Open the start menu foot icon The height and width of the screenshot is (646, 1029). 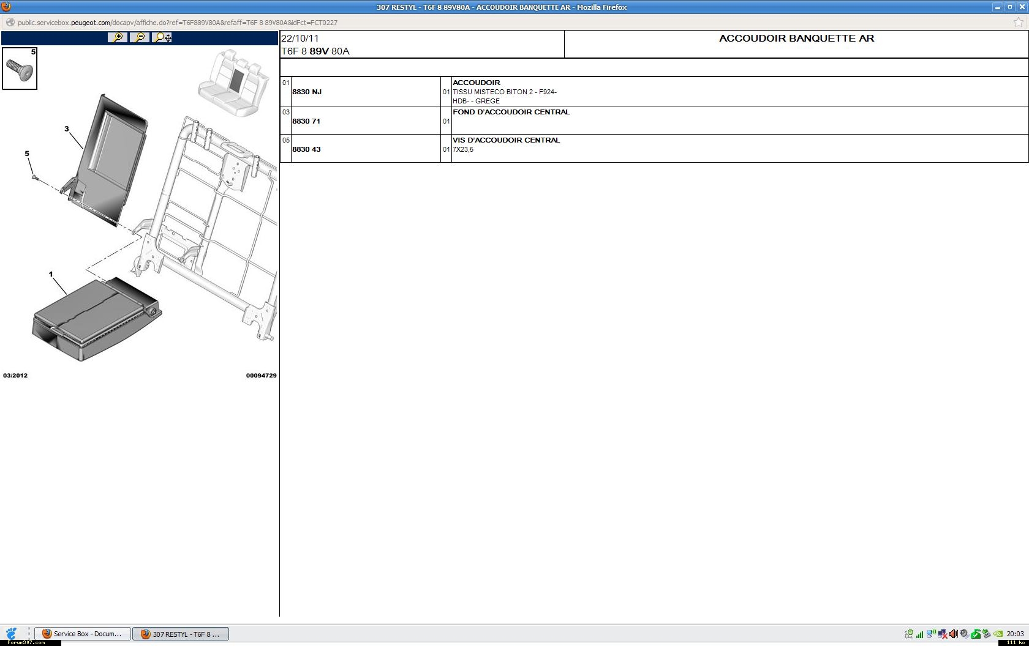coord(12,634)
